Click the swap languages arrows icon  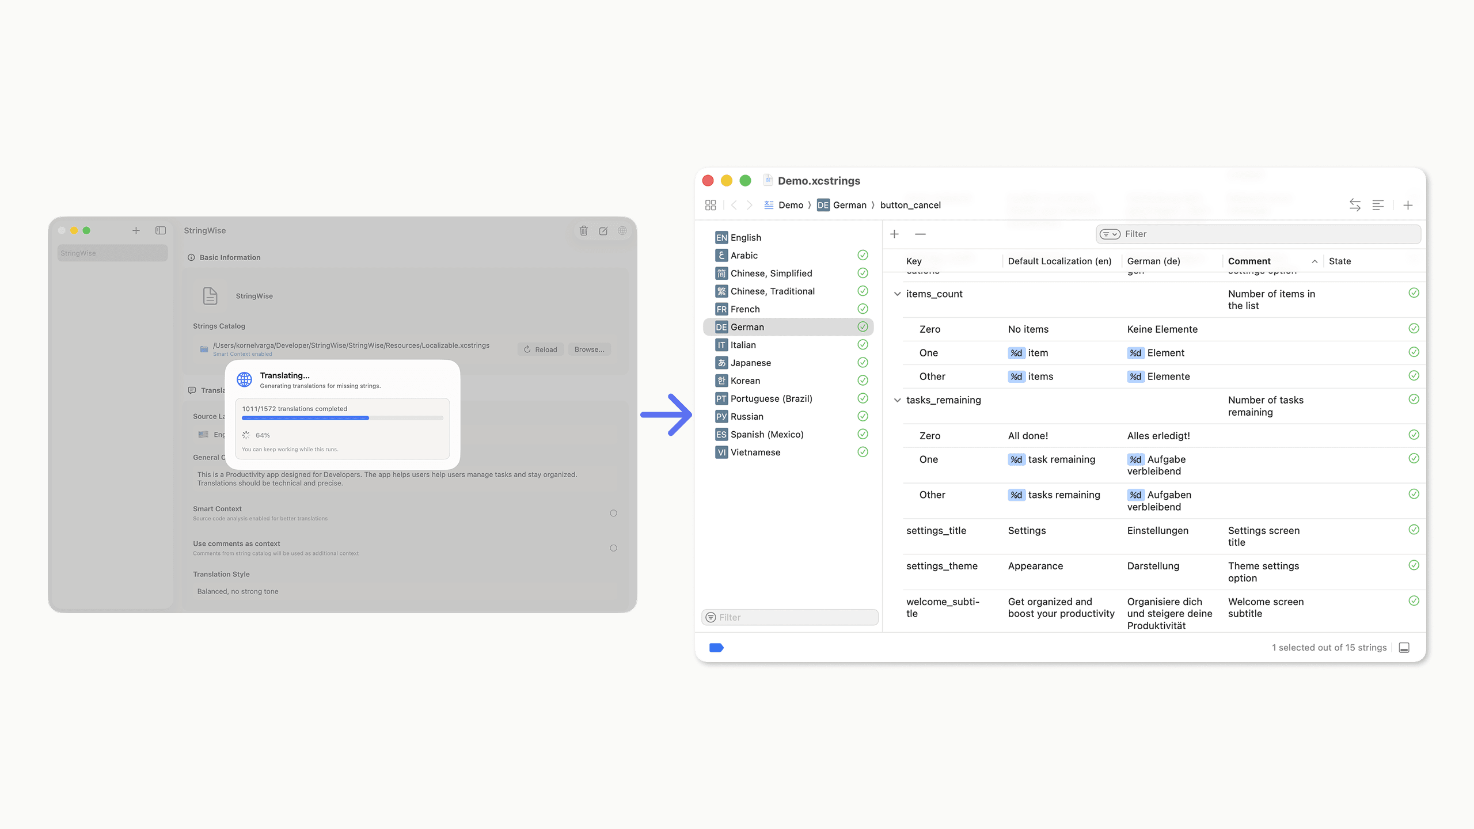1355,205
